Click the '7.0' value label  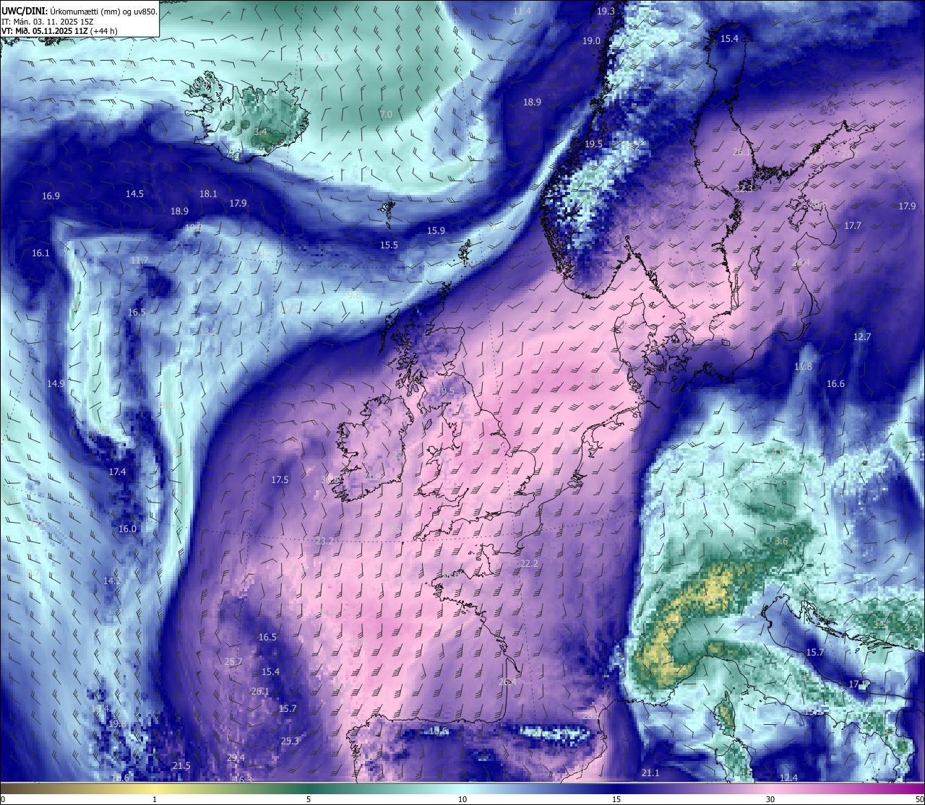coord(386,115)
